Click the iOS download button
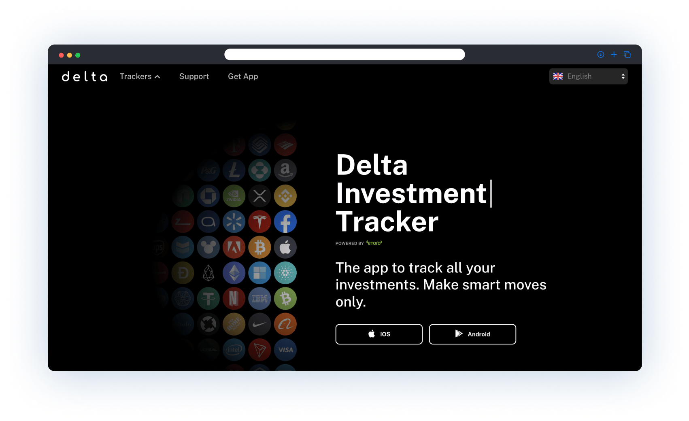The height and width of the screenshot is (421, 689). pyautogui.click(x=379, y=334)
